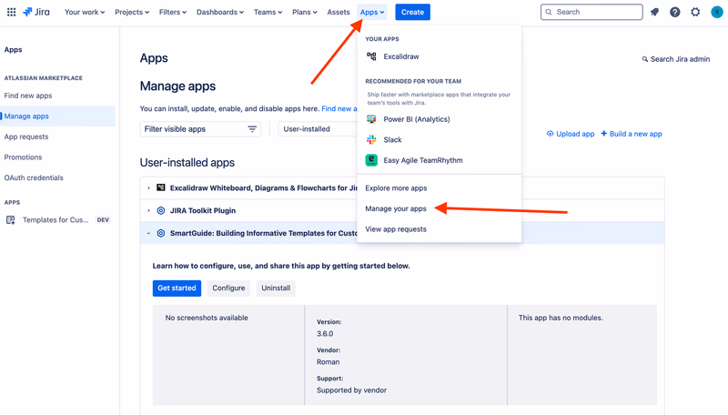Open the settings gear icon
Screen dimensions: 728x415
click(x=695, y=12)
